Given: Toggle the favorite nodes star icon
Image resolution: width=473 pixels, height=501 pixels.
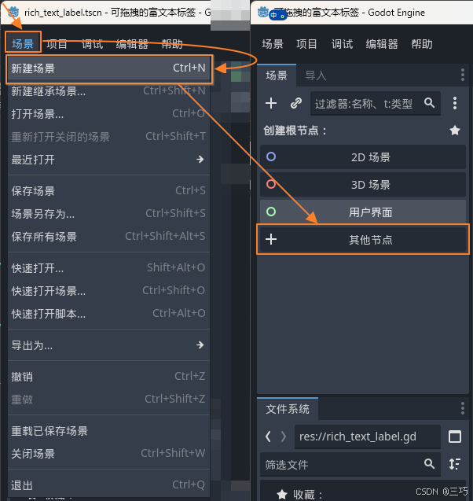Looking at the screenshot, I should click(x=455, y=131).
